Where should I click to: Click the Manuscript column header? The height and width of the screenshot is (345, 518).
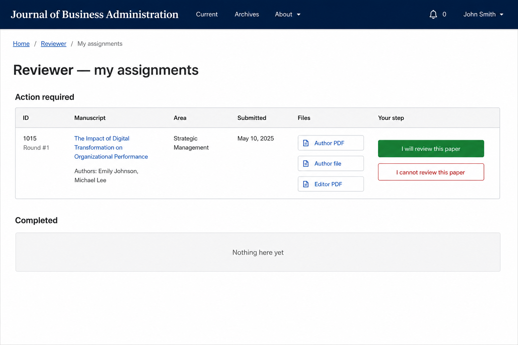[90, 118]
